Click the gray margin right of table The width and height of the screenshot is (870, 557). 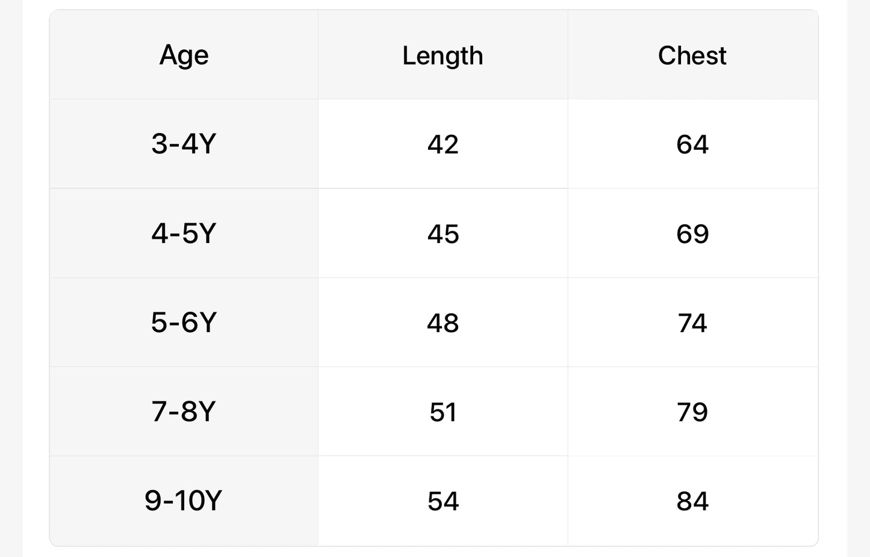click(859, 277)
